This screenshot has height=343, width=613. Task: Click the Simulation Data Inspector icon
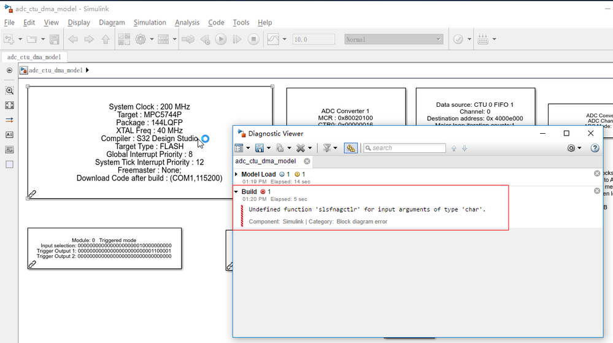273,39
